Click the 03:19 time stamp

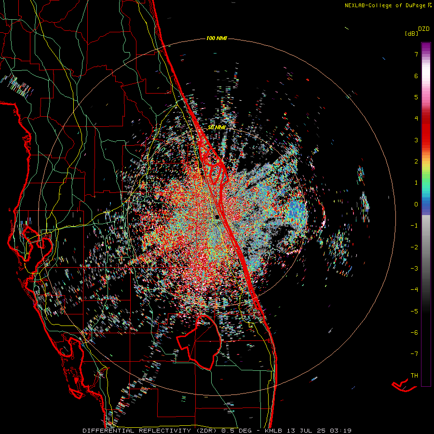click(342, 431)
